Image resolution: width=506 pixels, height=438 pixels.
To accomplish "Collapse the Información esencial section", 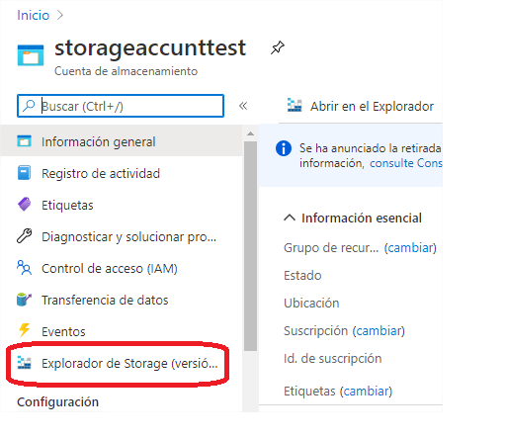I will tap(290, 218).
